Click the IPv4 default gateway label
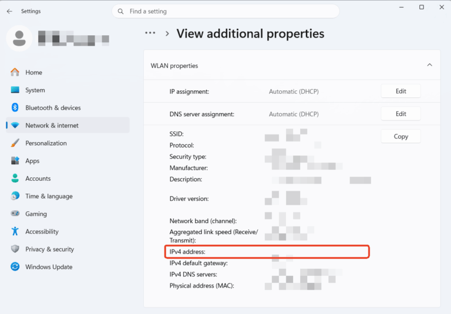 pos(198,263)
